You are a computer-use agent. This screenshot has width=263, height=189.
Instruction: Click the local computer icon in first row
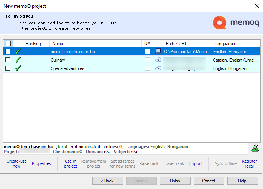(158, 52)
